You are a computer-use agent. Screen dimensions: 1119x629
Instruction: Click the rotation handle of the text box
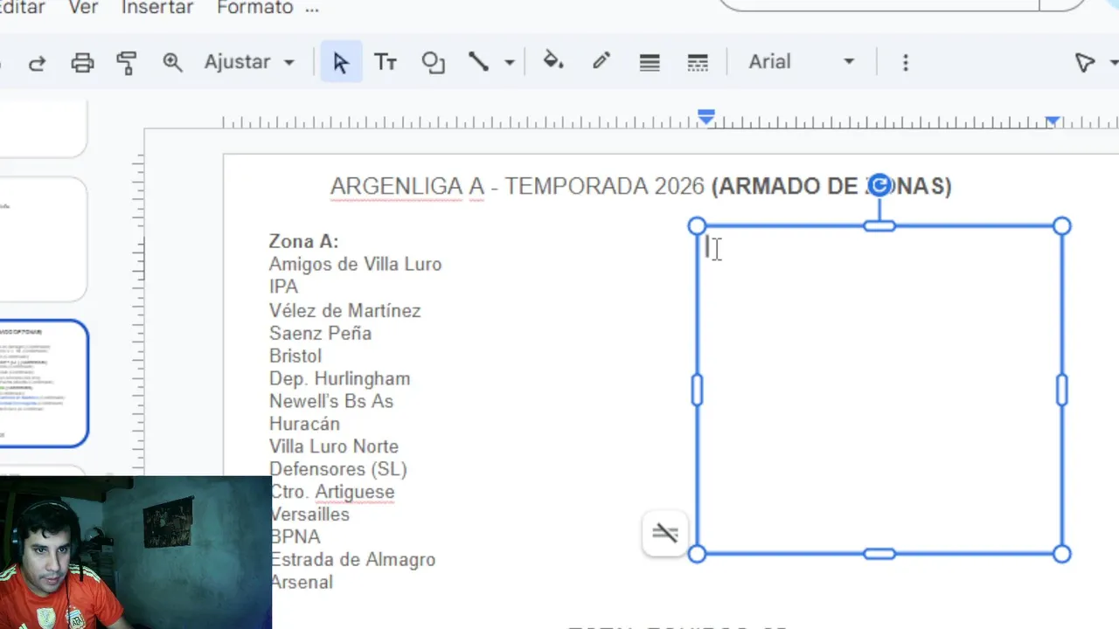tap(880, 185)
